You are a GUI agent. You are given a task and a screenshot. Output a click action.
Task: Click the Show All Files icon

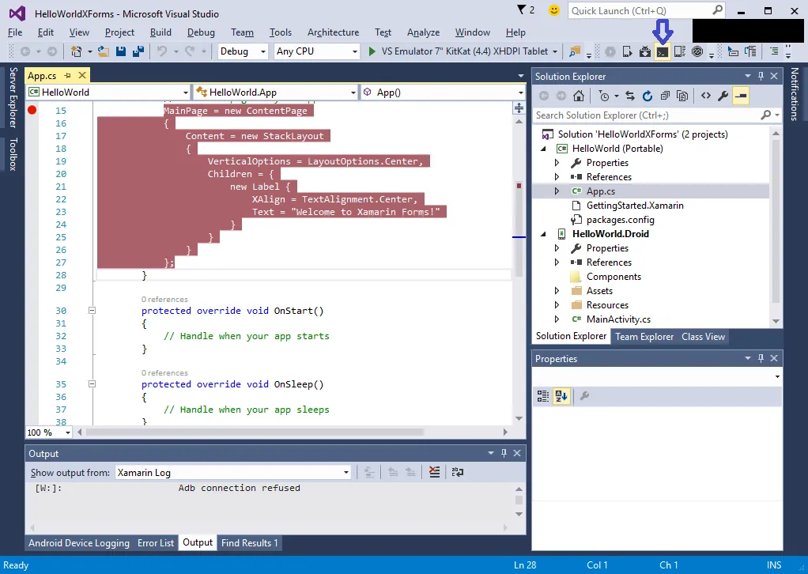682,96
